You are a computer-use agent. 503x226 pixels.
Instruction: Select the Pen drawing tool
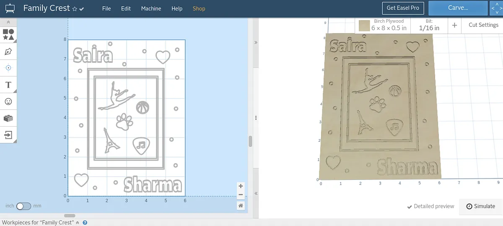8,52
